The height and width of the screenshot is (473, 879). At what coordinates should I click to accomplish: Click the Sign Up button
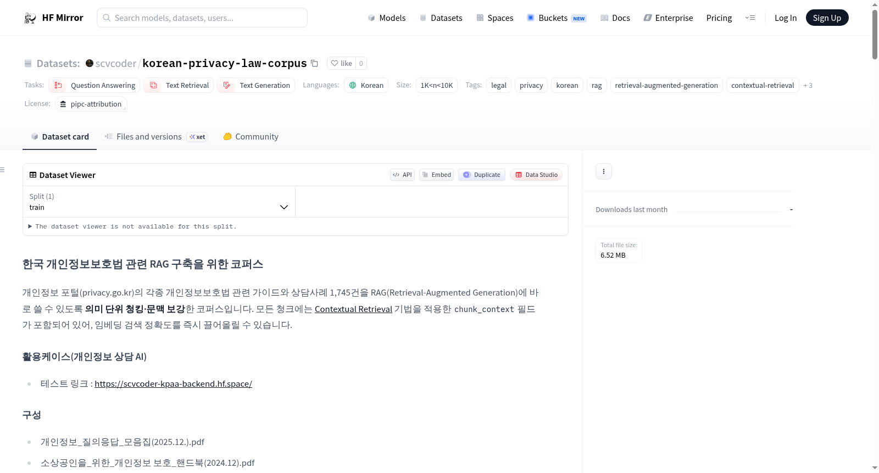click(827, 18)
